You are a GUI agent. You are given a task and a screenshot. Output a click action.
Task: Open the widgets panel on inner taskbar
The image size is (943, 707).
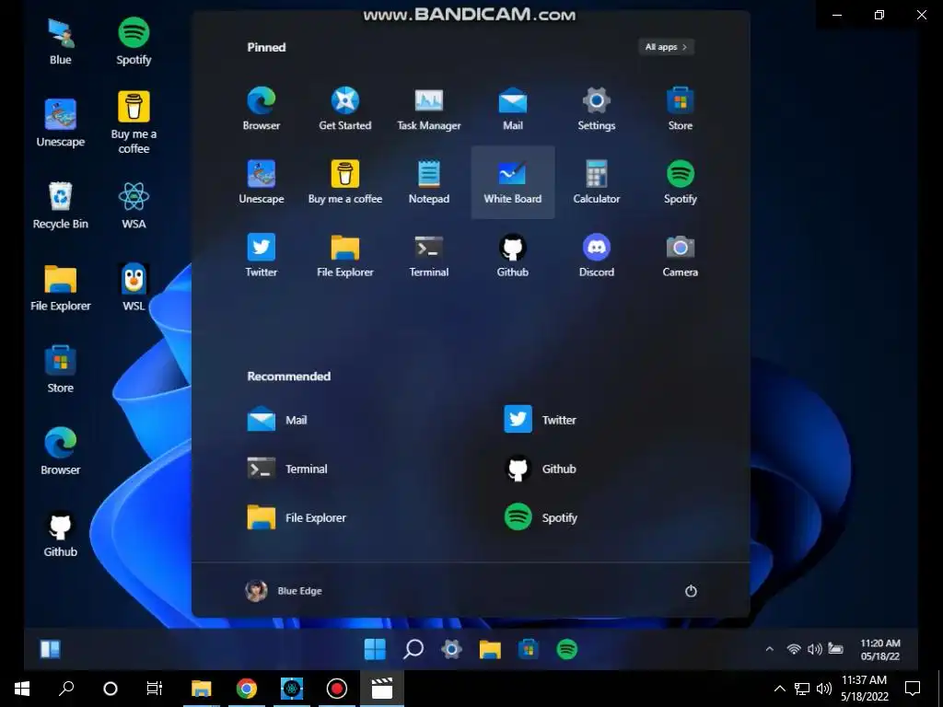tap(50, 649)
